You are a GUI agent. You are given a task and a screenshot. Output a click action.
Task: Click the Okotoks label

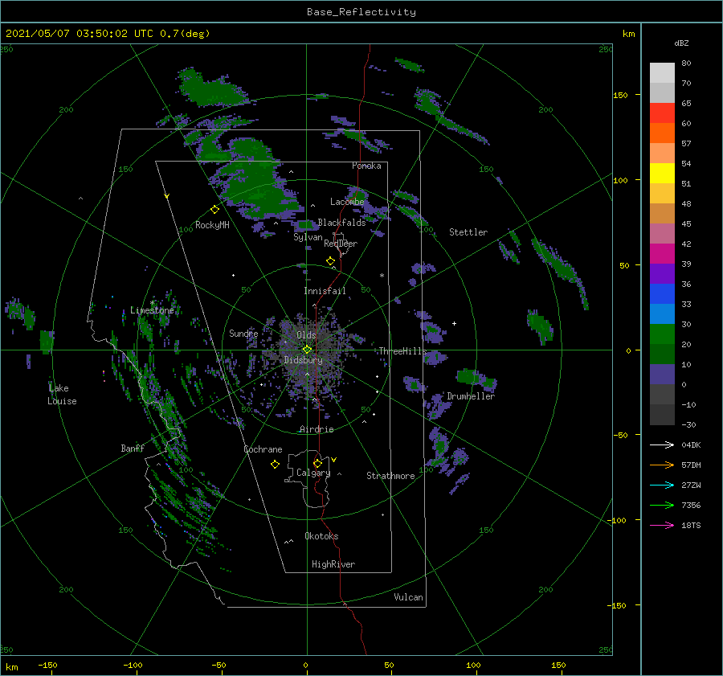pos(321,536)
